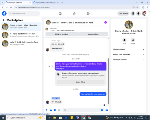Click the Chrome address bar URL
150x120 pixels.
point(35,7)
